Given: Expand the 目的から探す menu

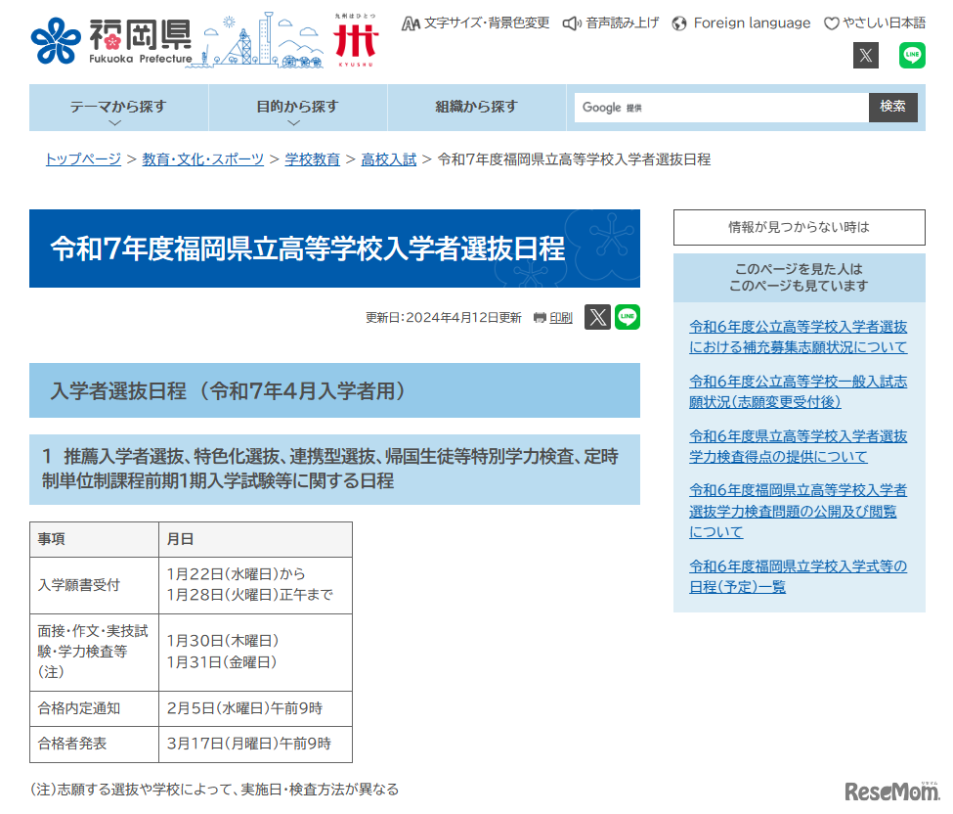Looking at the screenshot, I should pos(297,108).
